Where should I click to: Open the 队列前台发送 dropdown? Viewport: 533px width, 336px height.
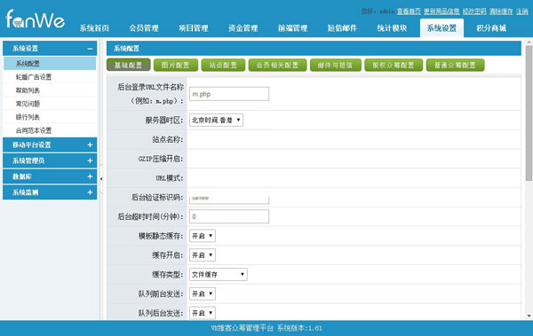[203, 294]
